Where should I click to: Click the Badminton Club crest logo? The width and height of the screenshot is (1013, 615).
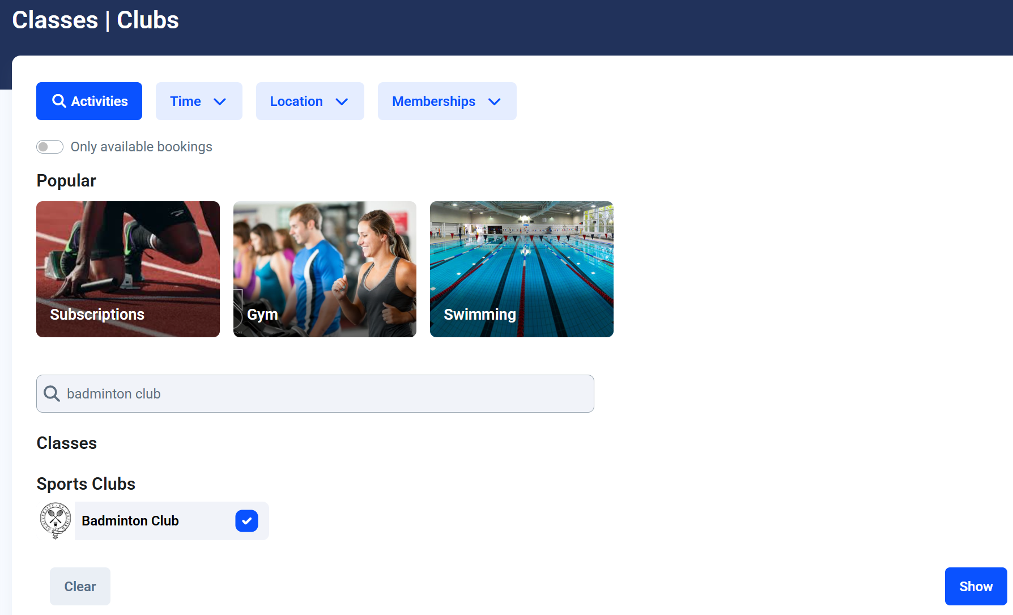click(56, 520)
